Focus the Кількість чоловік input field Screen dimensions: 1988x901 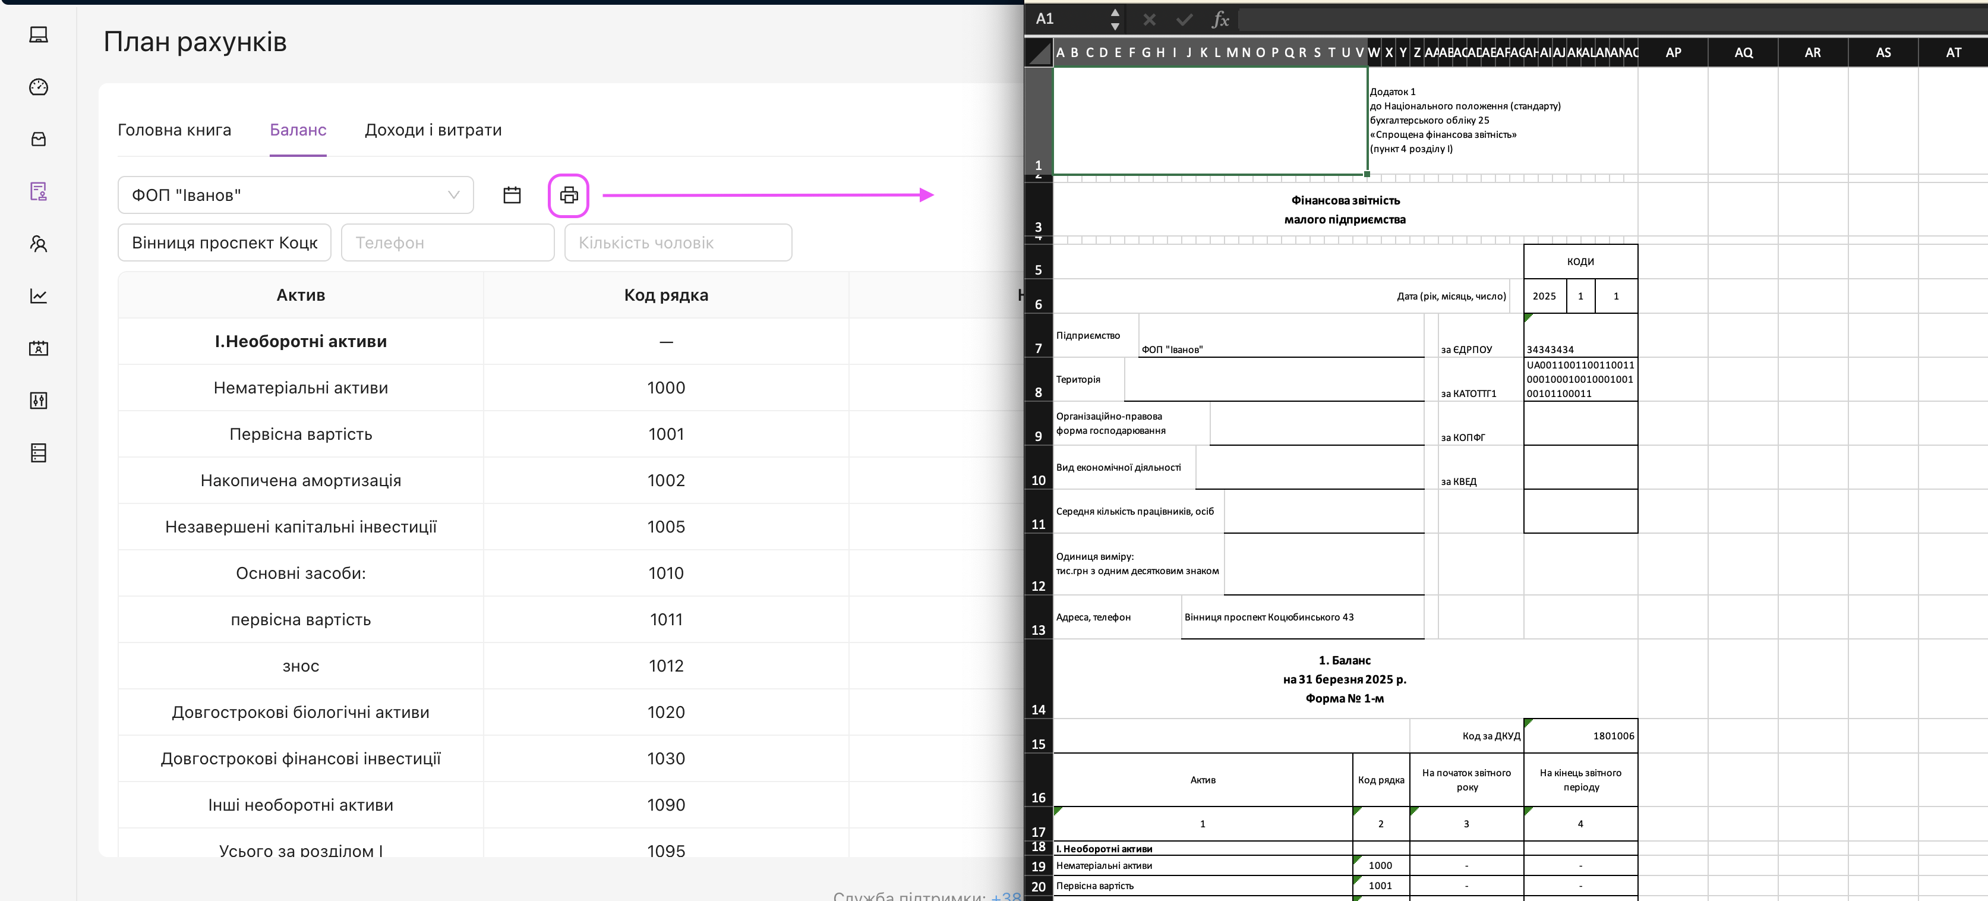pyautogui.click(x=677, y=242)
